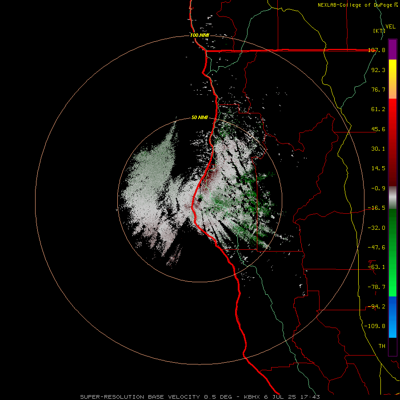Screen dimensions: 400x400
Task: Click the 92.3 scale value
Action: [x=378, y=70]
